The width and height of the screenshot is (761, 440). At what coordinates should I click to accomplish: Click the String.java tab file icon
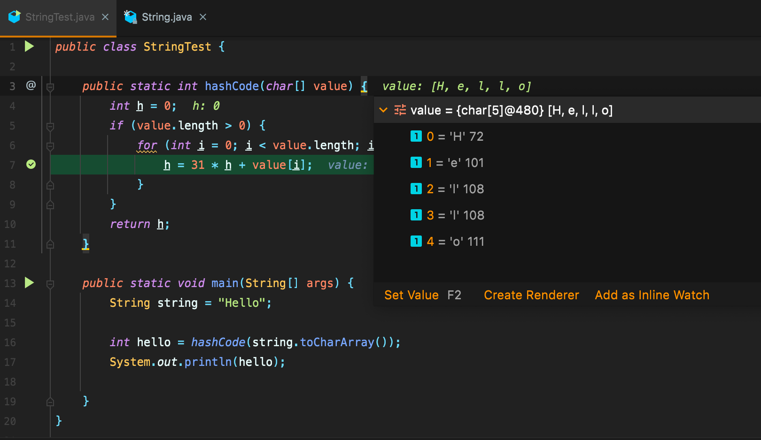click(x=130, y=17)
